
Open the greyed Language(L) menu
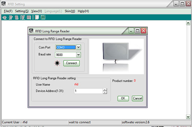point(53,11)
